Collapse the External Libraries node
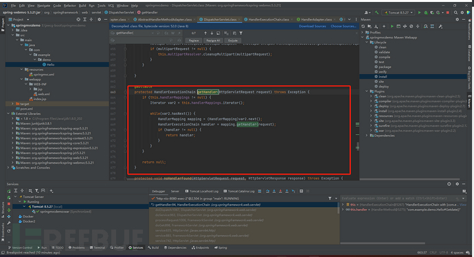Image resolution: width=474 pixels, height=257 pixels. [x=8, y=114]
